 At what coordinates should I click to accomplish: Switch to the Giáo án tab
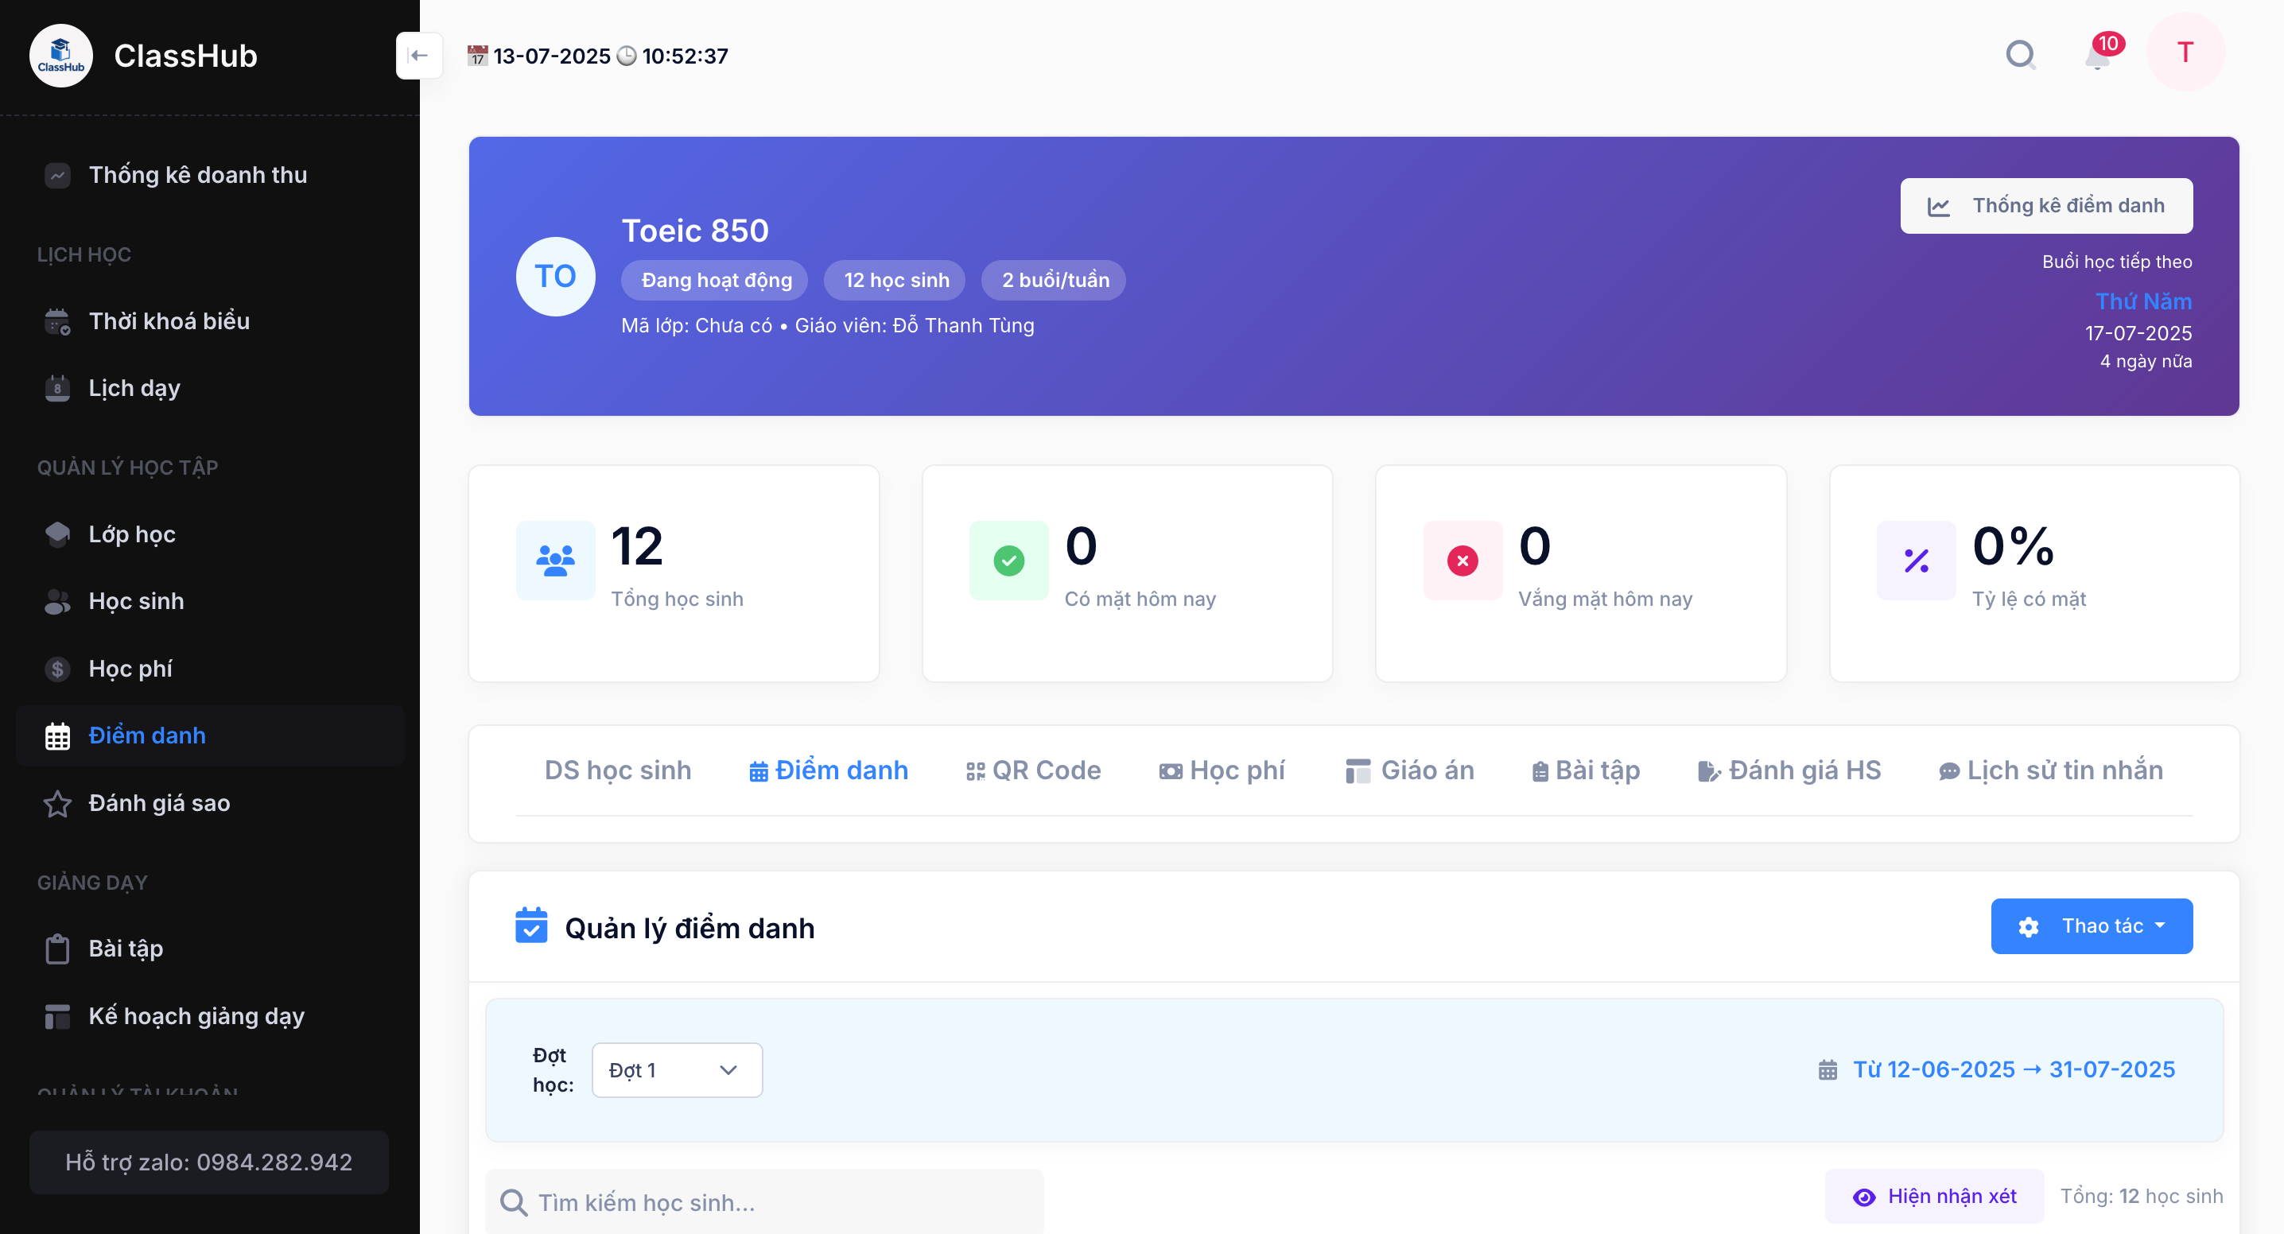1410,770
